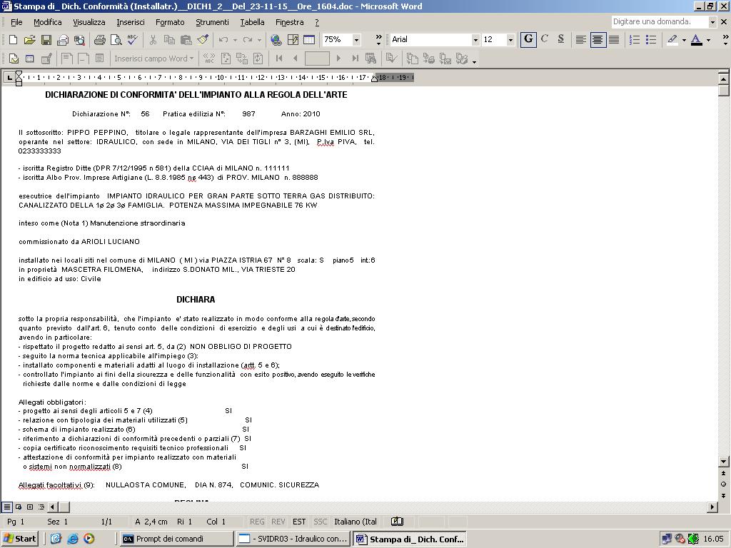This screenshot has height=548, width=731.
Task: Open the Formato menu
Action: [x=170, y=22]
